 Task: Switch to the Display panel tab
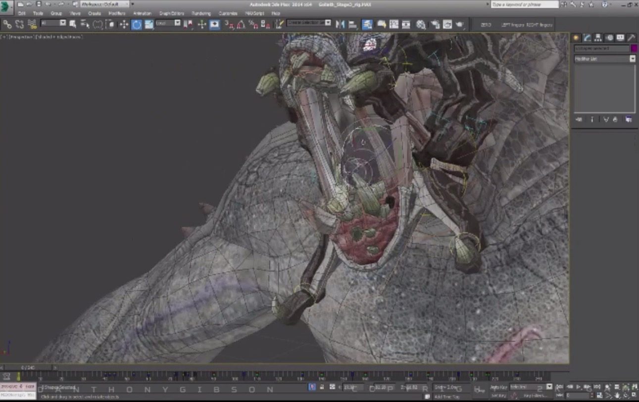(620, 38)
